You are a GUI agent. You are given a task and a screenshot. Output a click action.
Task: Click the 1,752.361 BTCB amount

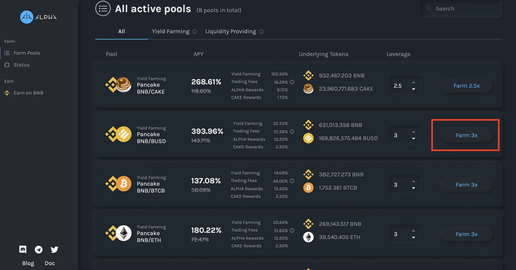click(x=338, y=188)
